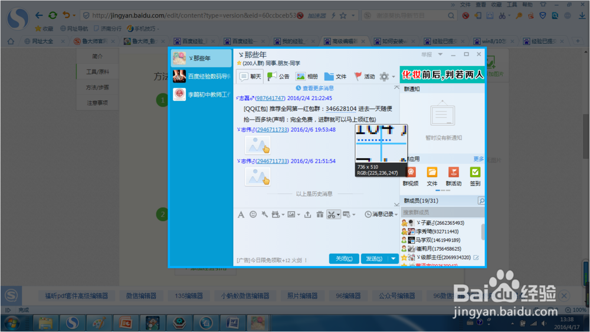Click the favorite star in the address bar

[343, 15]
